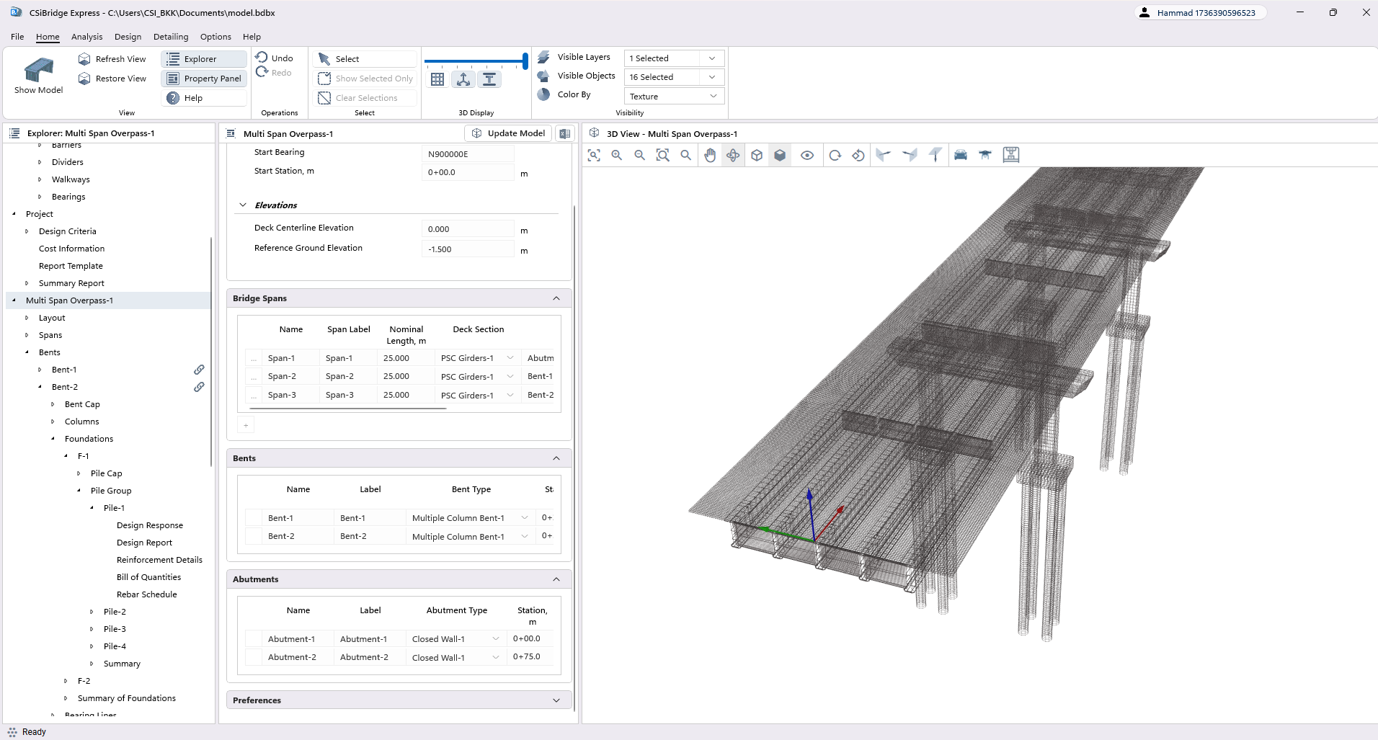Click Clear Selections in the Select group
The width and height of the screenshot is (1378, 740).
pyautogui.click(x=365, y=97)
